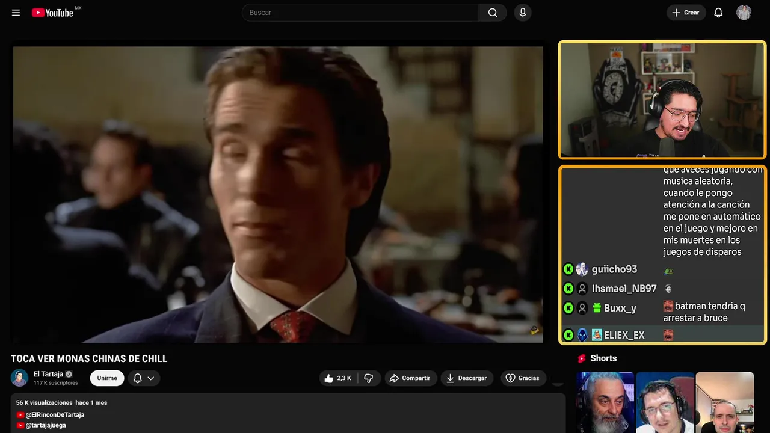Image resolution: width=770 pixels, height=433 pixels.
Task: Click the video title text
Action: [x=89, y=358]
